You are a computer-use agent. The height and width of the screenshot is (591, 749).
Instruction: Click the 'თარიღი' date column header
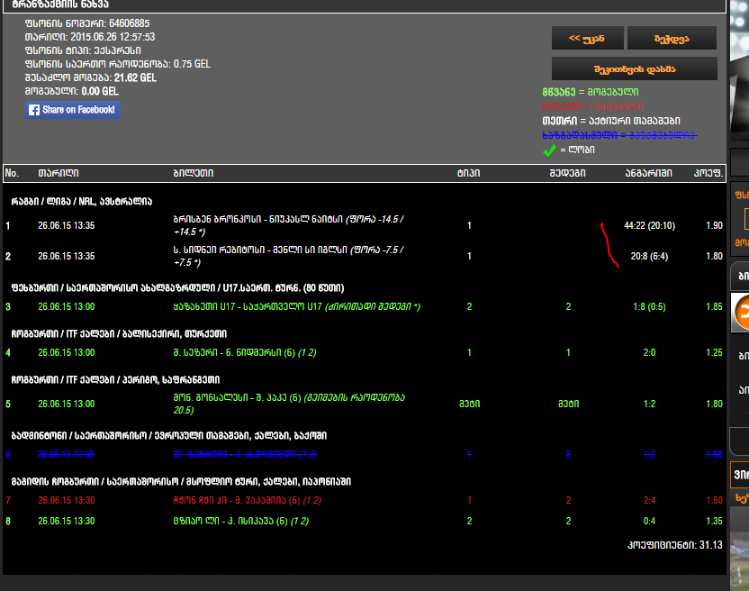(58, 173)
